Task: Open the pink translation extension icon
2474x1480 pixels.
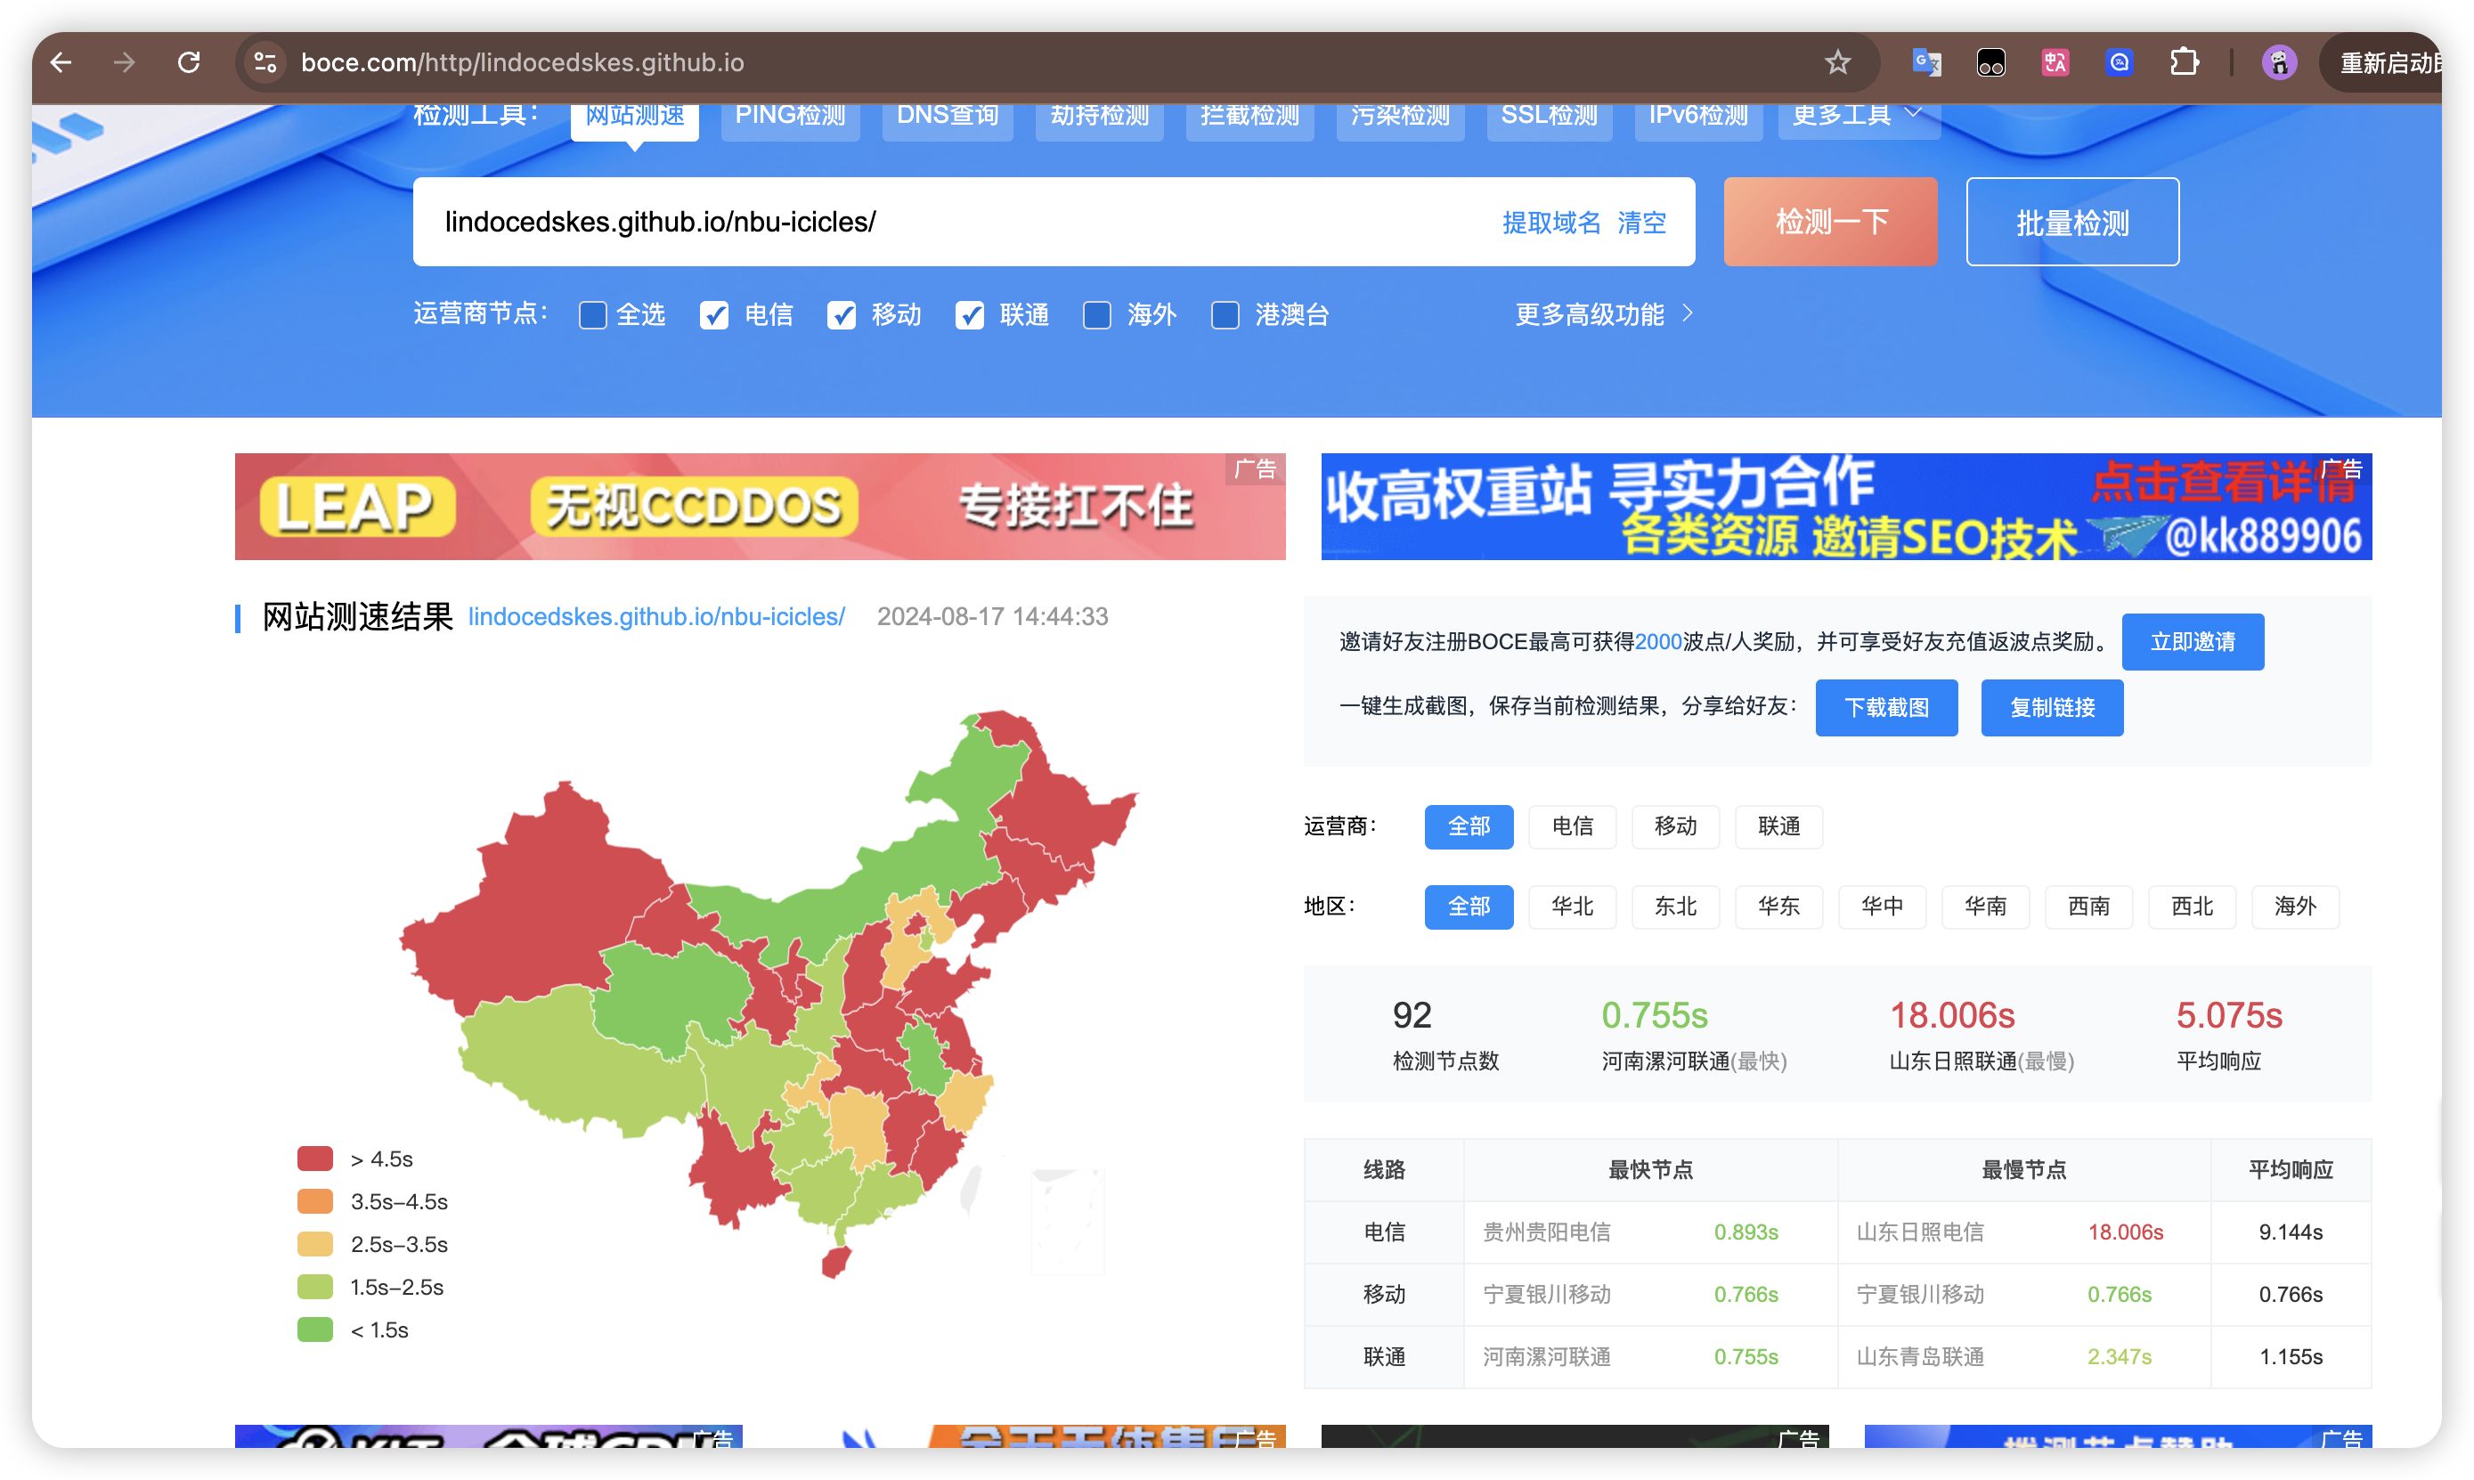Action: [2055, 63]
